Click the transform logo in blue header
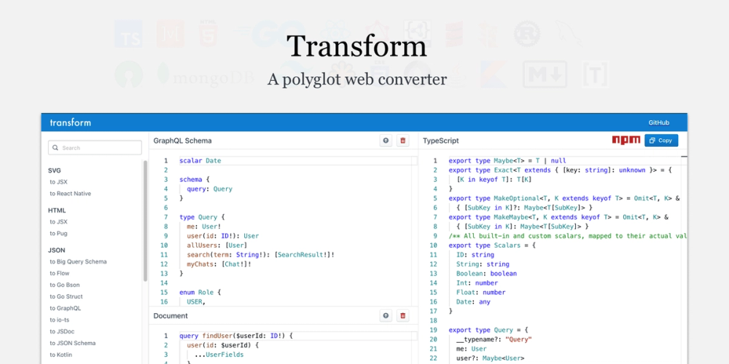 click(x=70, y=122)
